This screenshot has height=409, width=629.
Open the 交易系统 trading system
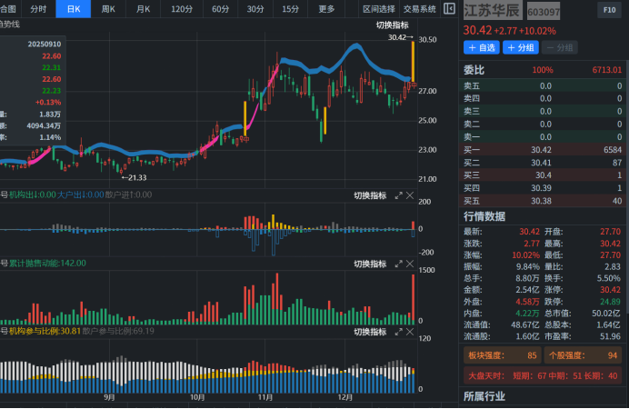pyautogui.click(x=420, y=8)
